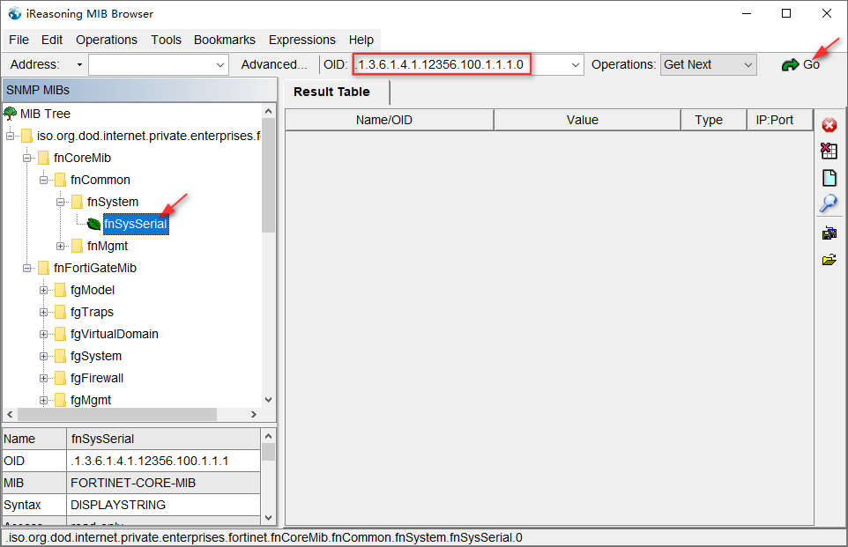
Task: Click the save results to file icon
Action: pyautogui.click(x=829, y=233)
